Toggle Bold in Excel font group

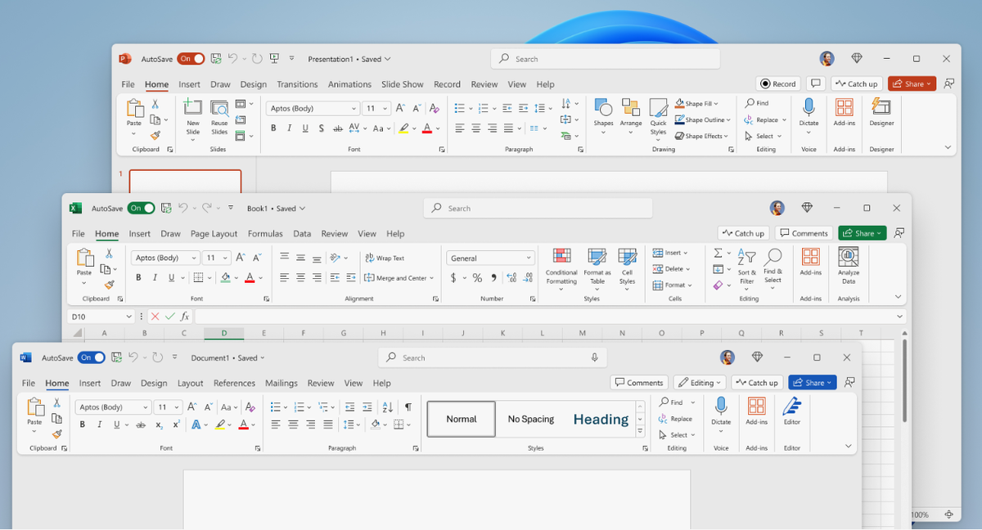[138, 278]
